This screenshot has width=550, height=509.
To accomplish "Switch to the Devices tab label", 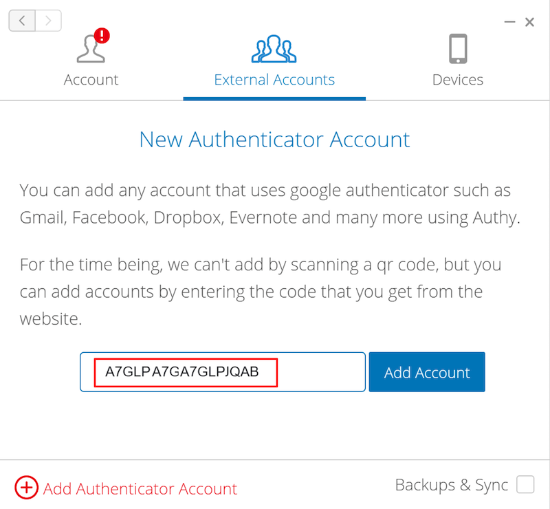I will (x=458, y=80).
